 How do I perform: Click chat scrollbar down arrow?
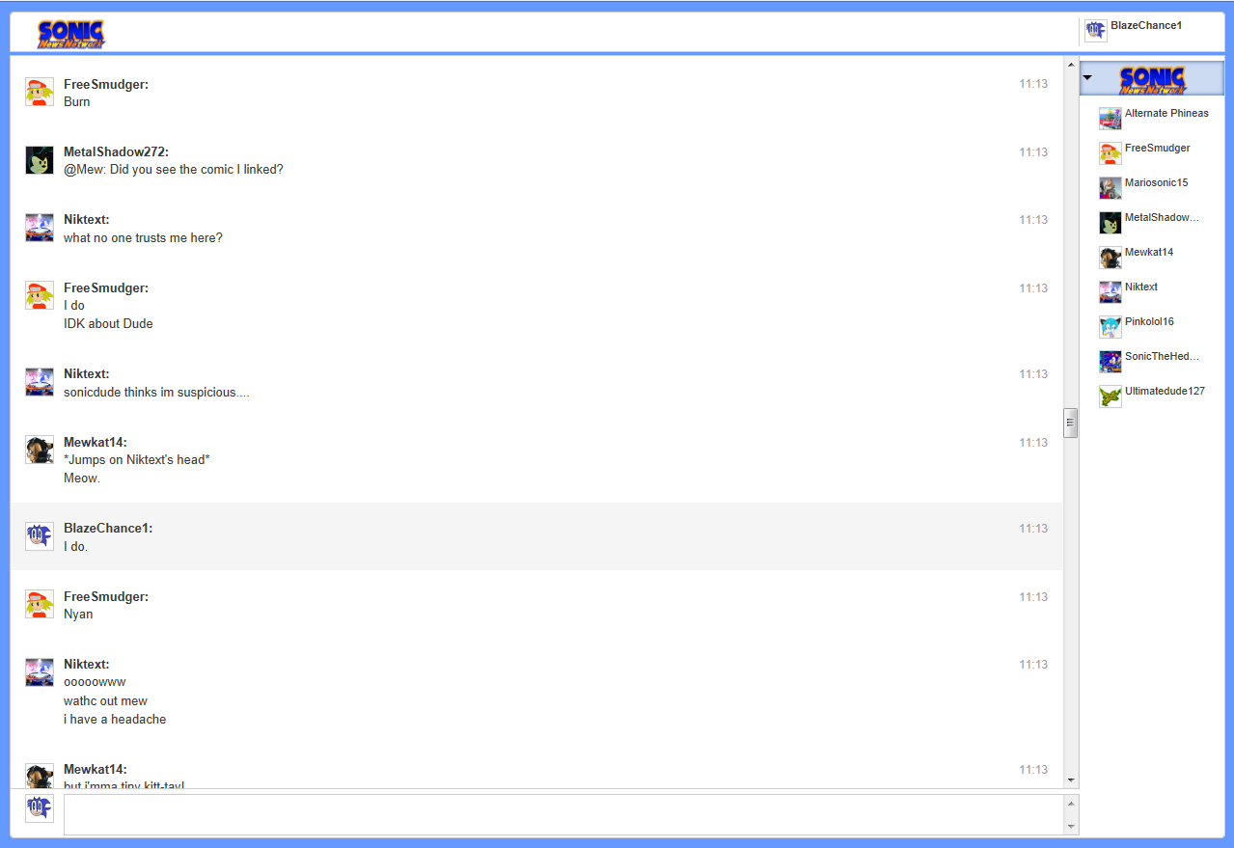pyautogui.click(x=1070, y=780)
